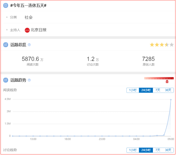Viewport: 176px width, 155px height.
Task: Show 7天 range in 阅读趋势
Action: (x=158, y=90)
